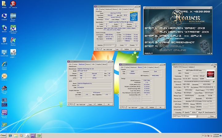
Task: Open SPD tab in top CPU-Z window
Action: click(x=120, y=9)
